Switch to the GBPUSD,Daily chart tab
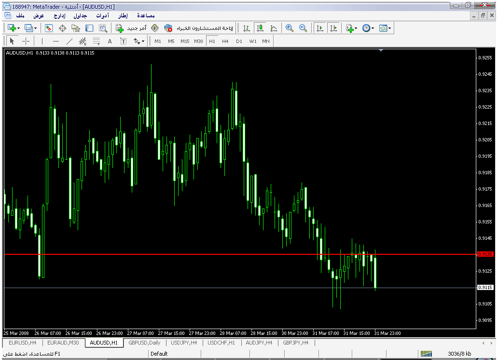Viewport: 498px width, 360px height. click(144, 343)
